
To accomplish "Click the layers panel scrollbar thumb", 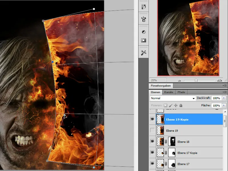I will pos(225,121).
